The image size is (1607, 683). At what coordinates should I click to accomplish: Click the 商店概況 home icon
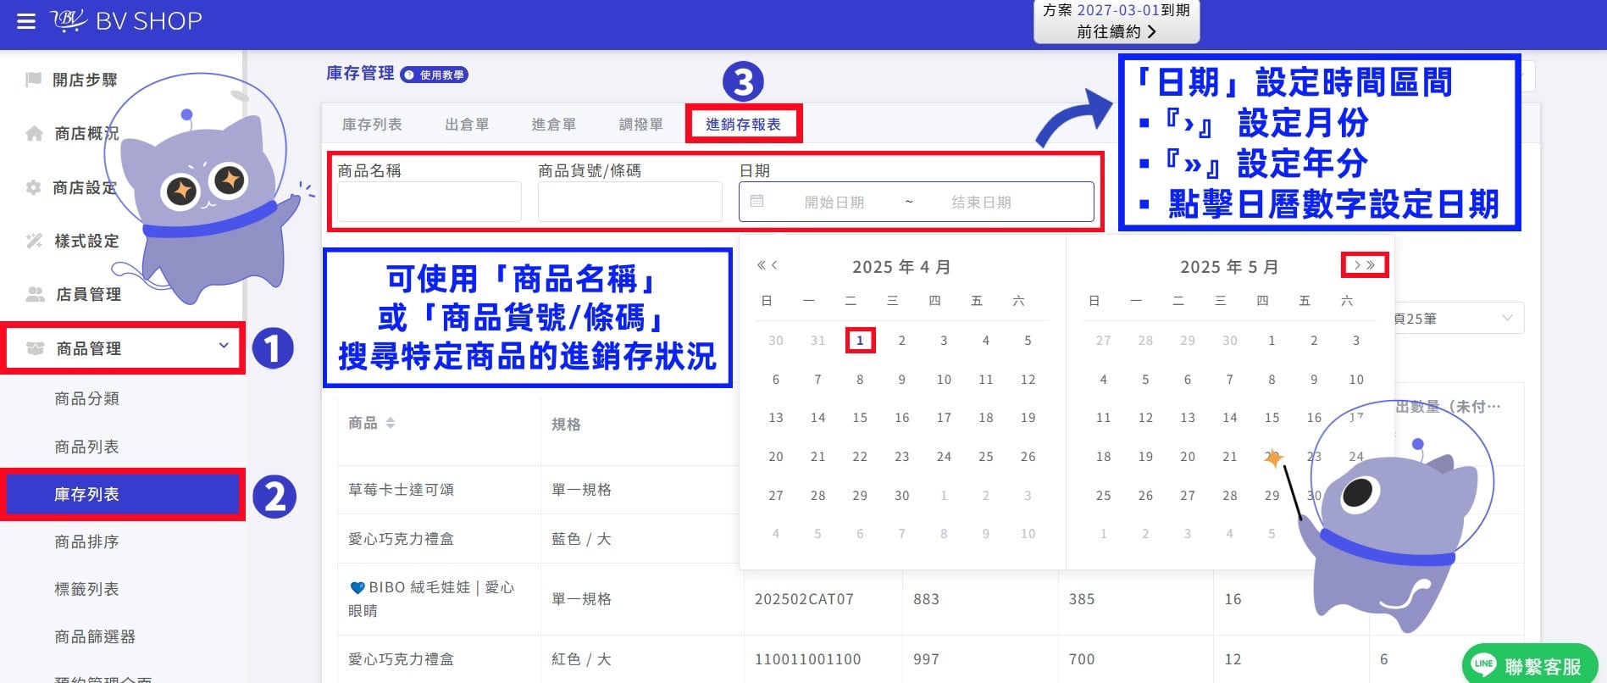coord(35,133)
